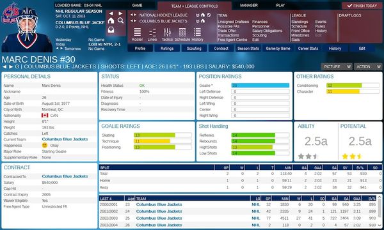Switch to the Career Stats tab
The width and height of the screenshot is (384, 230).
tap(308, 49)
